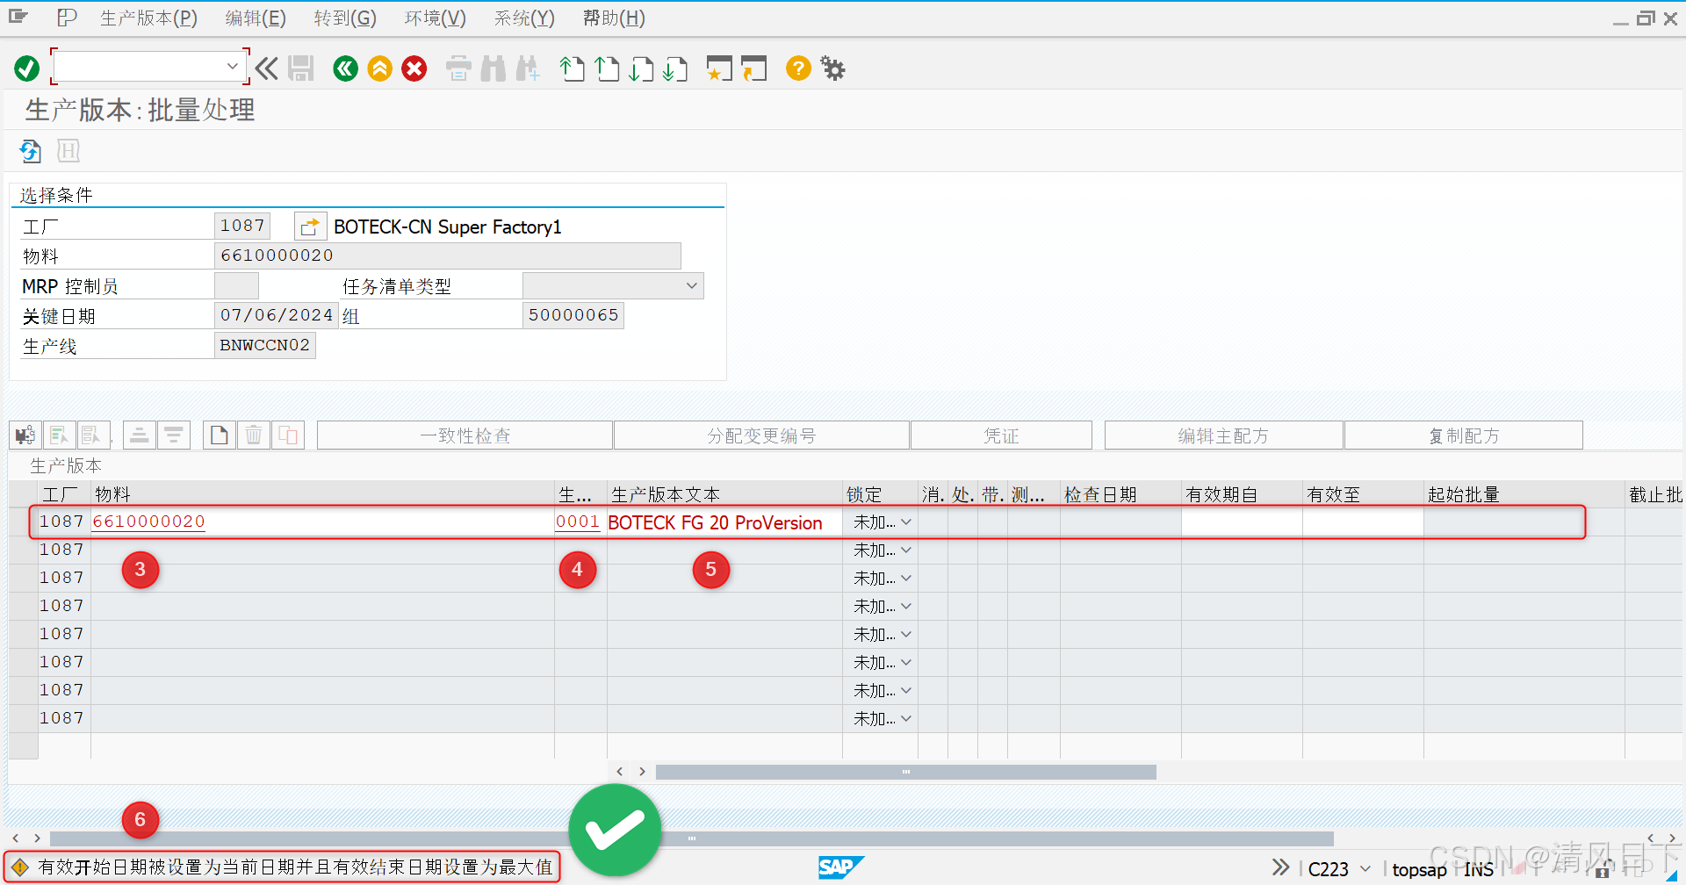Open the command field history dropdown

click(232, 66)
